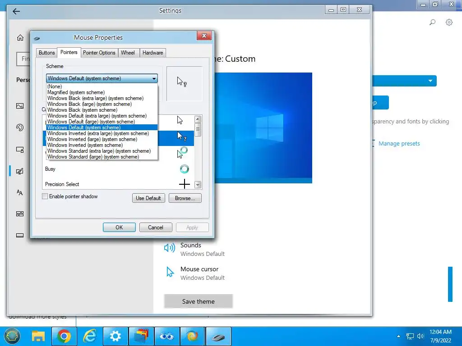The image size is (462, 346).
Task: Click OK in Mouse Properties
Action: point(119,228)
